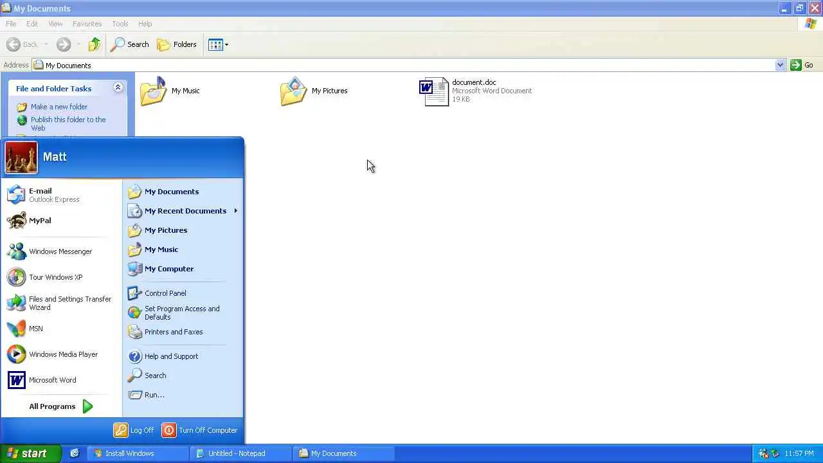Open the Back button history dropdown
823x463 pixels.
(46, 44)
